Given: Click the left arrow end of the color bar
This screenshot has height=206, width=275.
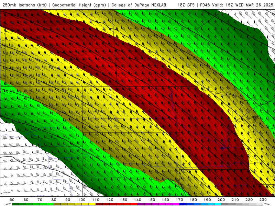Looking at the screenshot, I should pos(8,204).
